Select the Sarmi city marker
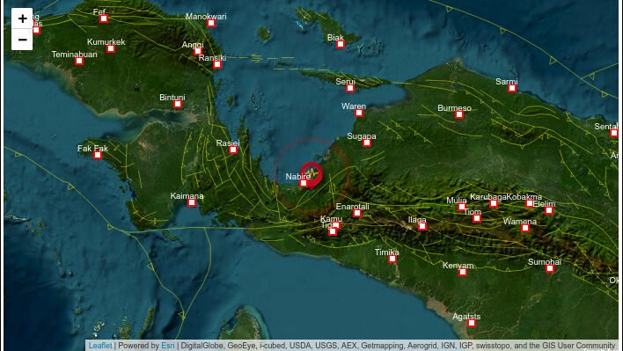 (512, 88)
